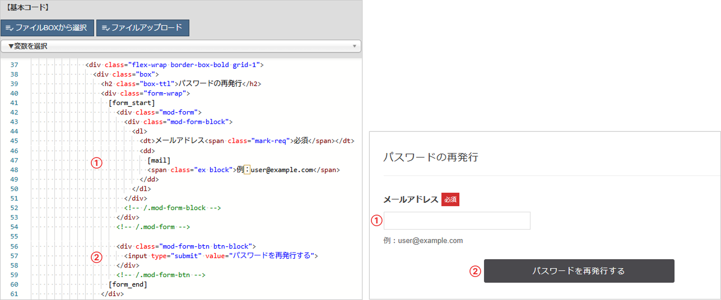721x300 pixels.
Task: Click the highlighted colon on line 48
Action: (248, 170)
